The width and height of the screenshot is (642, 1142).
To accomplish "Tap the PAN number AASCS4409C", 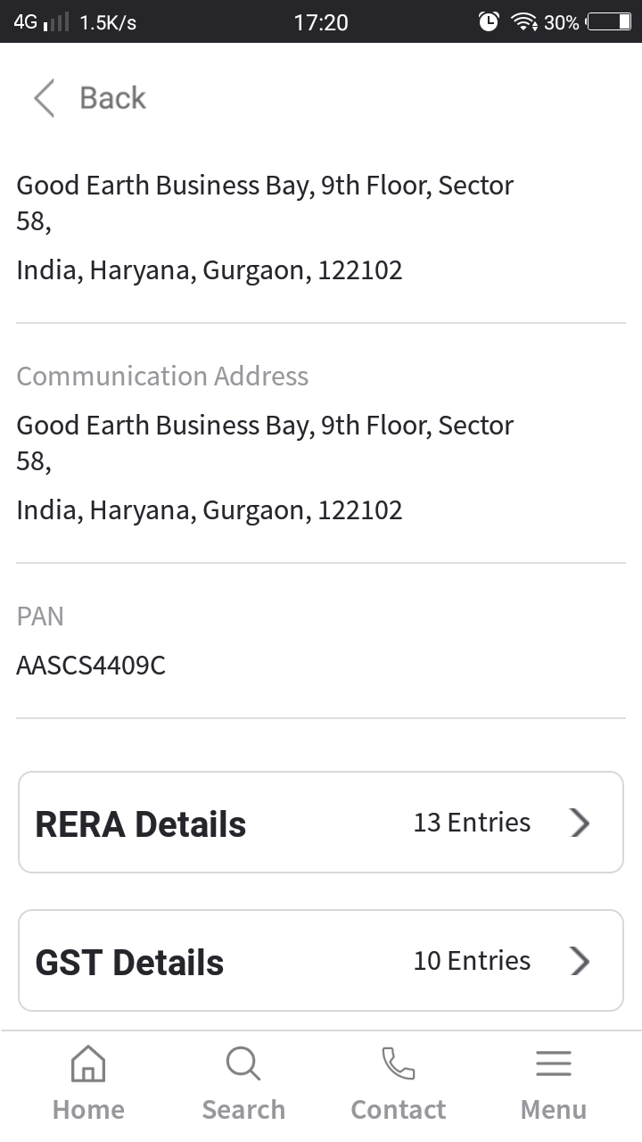I will pos(91,666).
